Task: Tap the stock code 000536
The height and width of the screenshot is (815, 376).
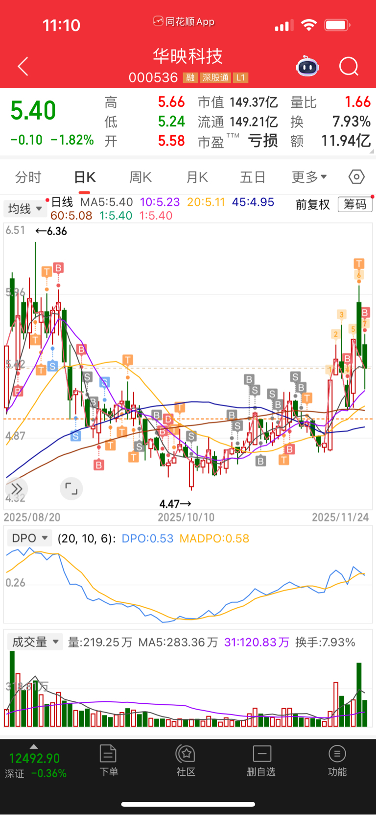Action: tap(153, 77)
